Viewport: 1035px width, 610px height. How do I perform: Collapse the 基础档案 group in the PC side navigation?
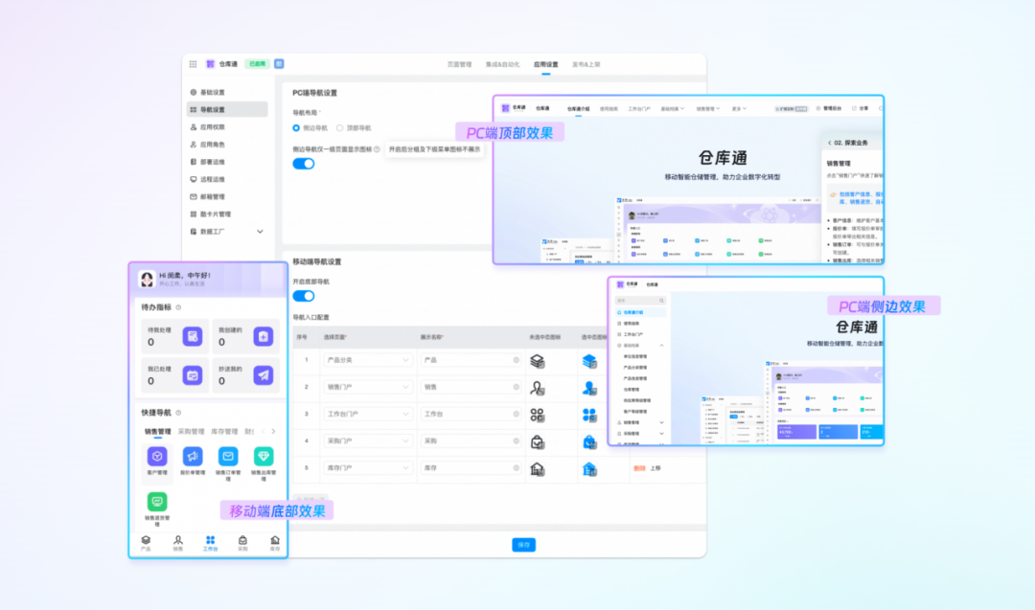(661, 346)
